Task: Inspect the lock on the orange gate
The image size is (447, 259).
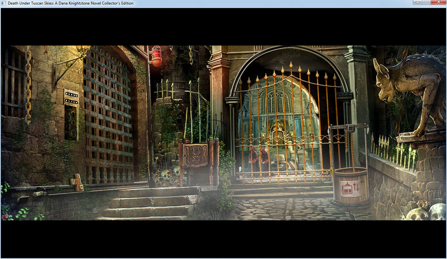Action: coord(331,171)
